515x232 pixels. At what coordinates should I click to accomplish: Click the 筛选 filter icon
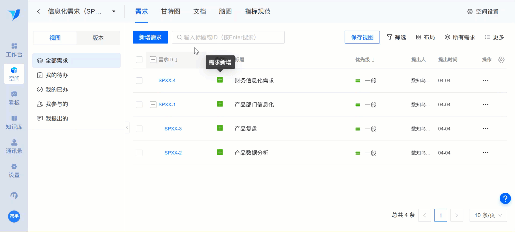click(x=389, y=37)
